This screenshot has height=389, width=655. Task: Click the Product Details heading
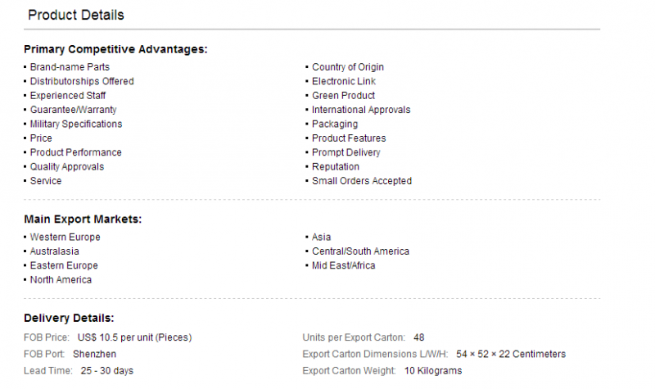click(76, 15)
